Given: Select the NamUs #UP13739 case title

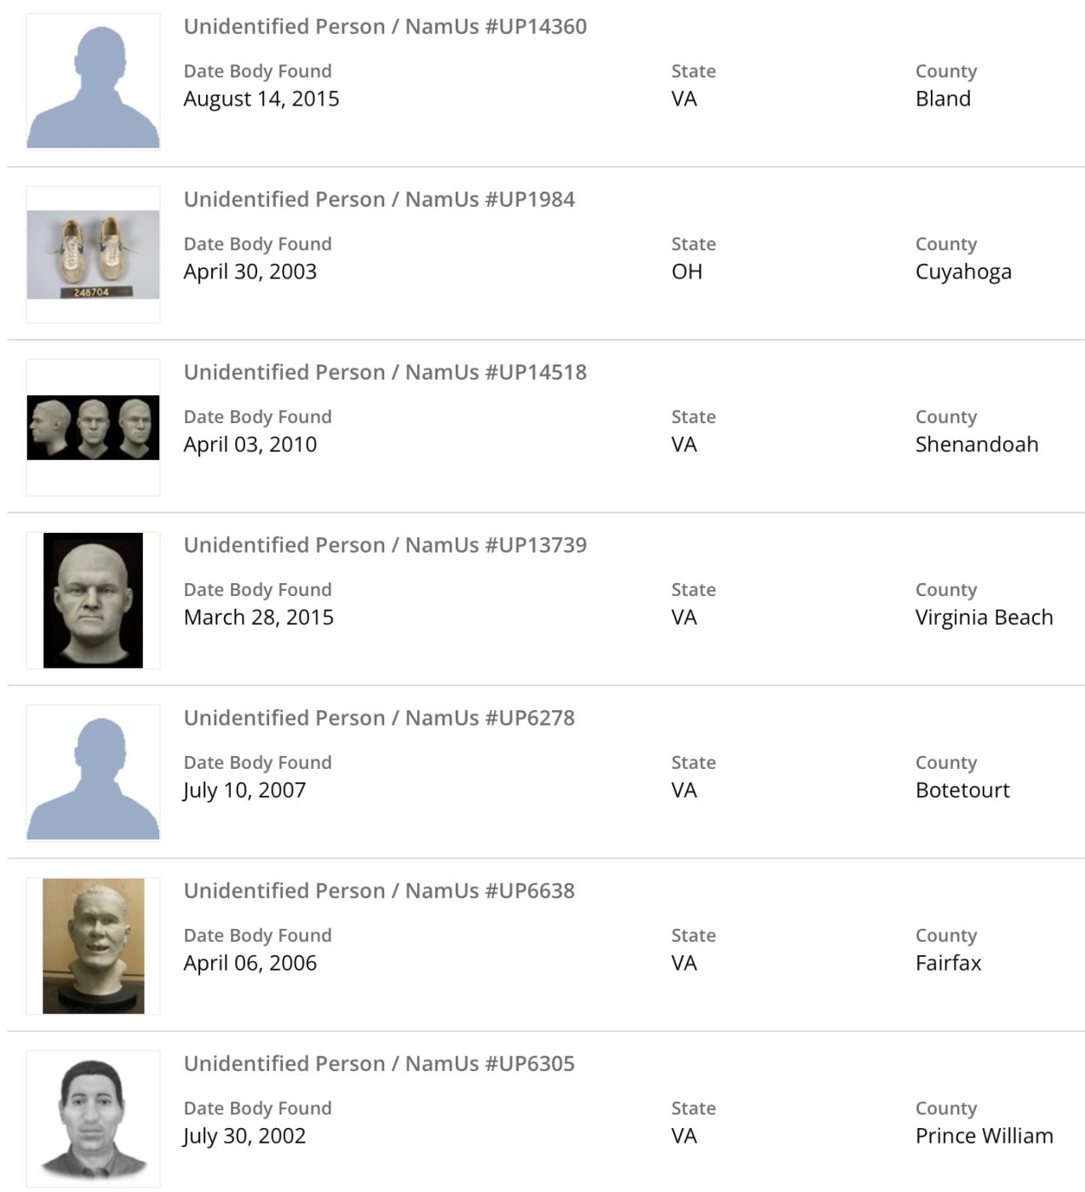Looking at the screenshot, I should point(385,545).
